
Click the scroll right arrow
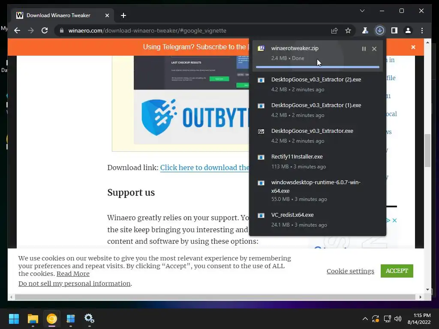(421, 297)
